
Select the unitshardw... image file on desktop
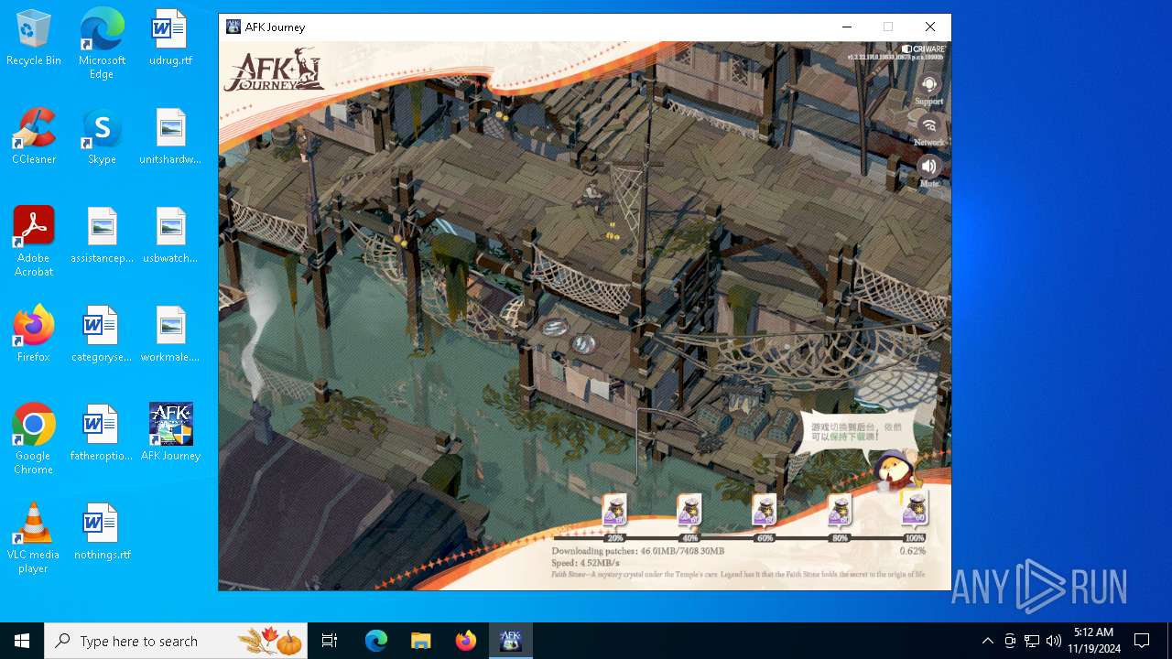click(x=170, y=137)
